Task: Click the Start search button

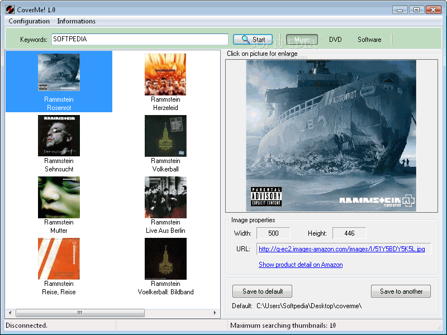Action: [253, 39]
